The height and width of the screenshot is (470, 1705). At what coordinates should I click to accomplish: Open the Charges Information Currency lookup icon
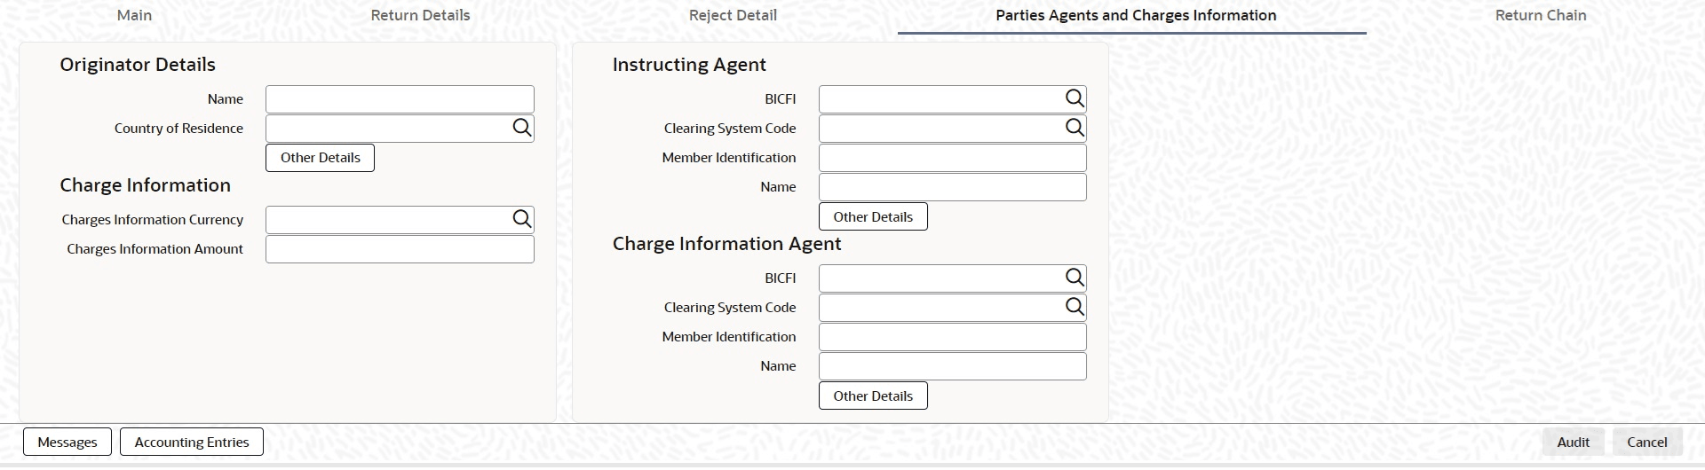[521, 219]
